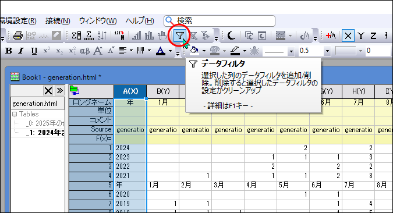Viewport: 393px width, 213px height.
Task: Toggle Bold formatting
Action: pos(9,51)
